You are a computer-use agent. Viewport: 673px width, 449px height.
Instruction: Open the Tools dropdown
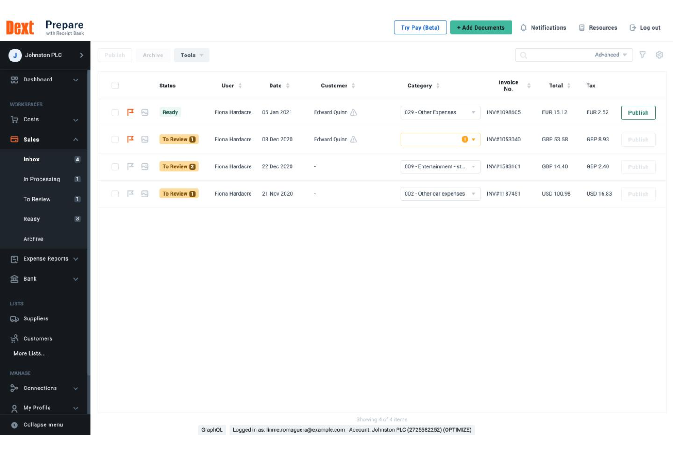[x=191, y=55]
